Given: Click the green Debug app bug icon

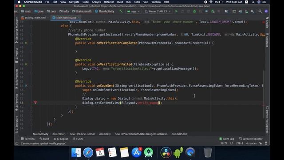Looking at the screenshot, I should 194,11.
